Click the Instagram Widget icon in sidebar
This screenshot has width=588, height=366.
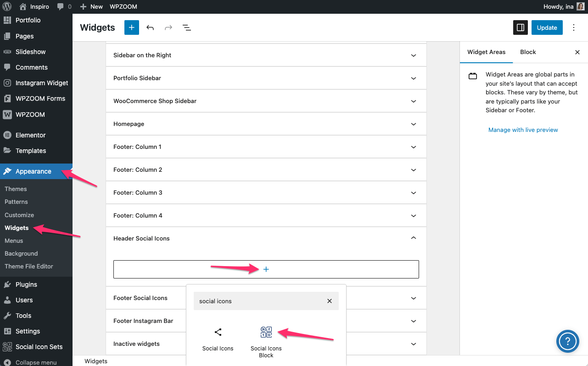pyautogui.click(x=7, y=83)
